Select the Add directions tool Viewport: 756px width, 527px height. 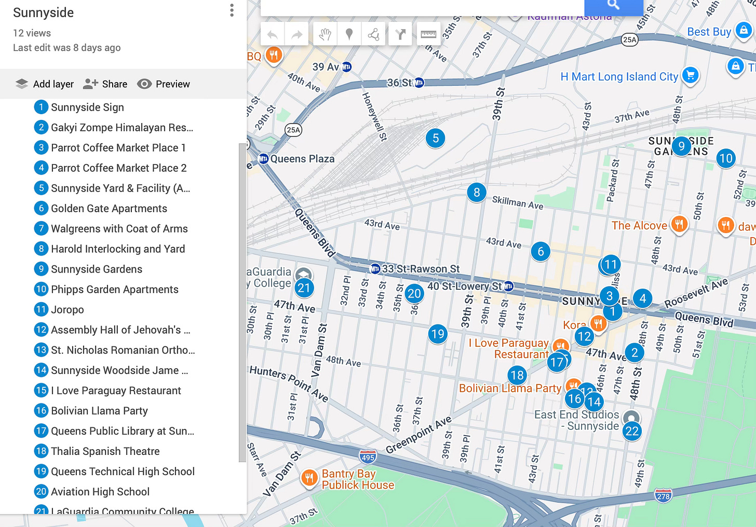(400, 35)
